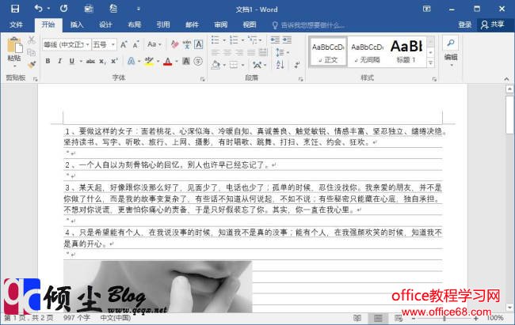Open the 编辑 find menu
Screen dimensions: 515x325
pos(451,51)
